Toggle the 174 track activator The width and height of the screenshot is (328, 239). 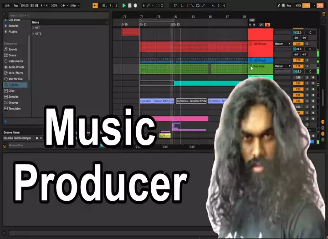coord(298,60)
